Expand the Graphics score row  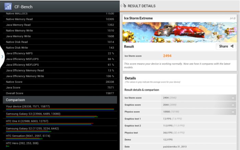click(x=233, y=105)
